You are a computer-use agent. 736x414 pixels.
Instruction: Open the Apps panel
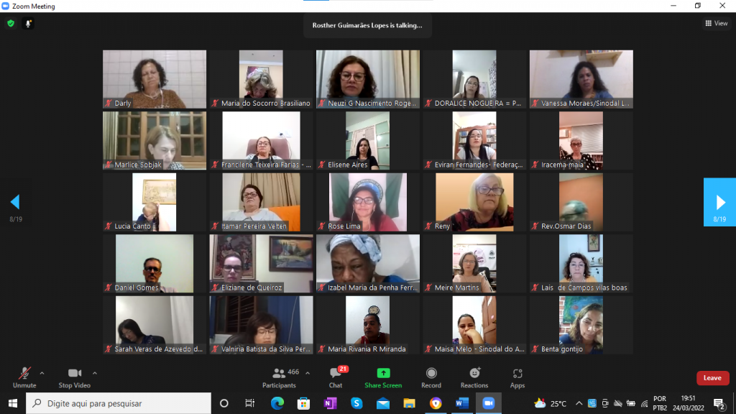click(x=517, y=377)
